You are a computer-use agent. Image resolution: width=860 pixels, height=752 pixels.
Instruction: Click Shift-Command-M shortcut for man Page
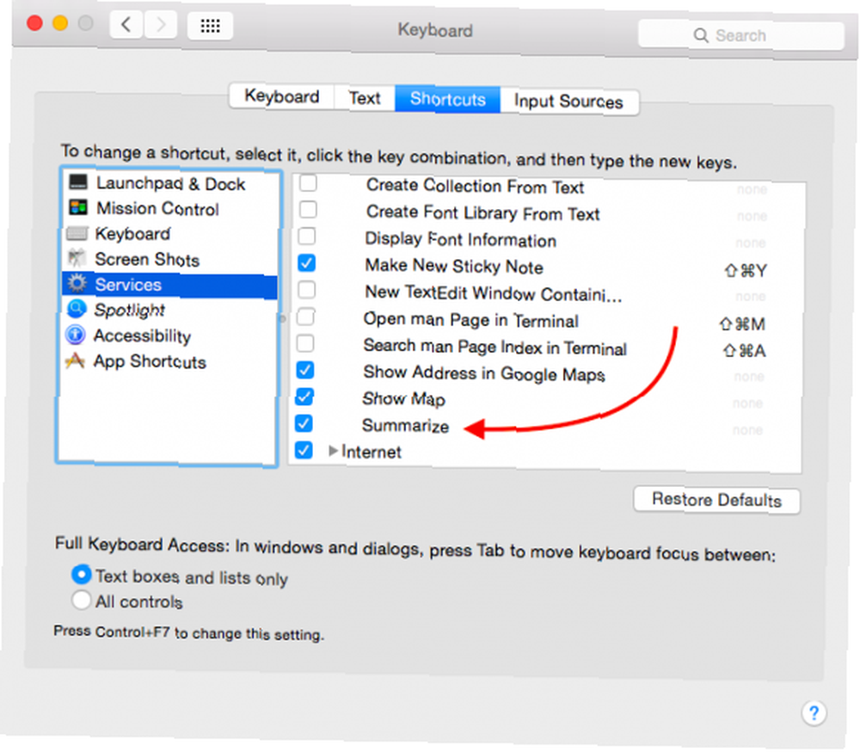tap(742, 324)
